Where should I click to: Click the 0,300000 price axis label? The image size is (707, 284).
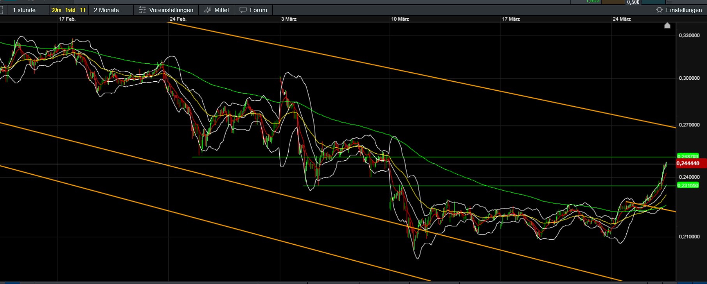click(x=689, y=78)
